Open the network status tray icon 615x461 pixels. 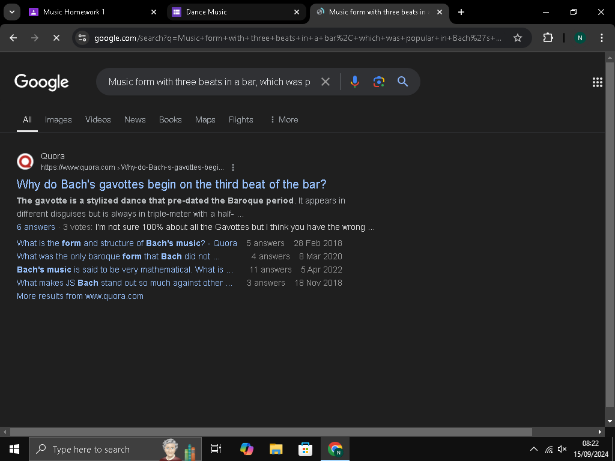coord(549,449)
